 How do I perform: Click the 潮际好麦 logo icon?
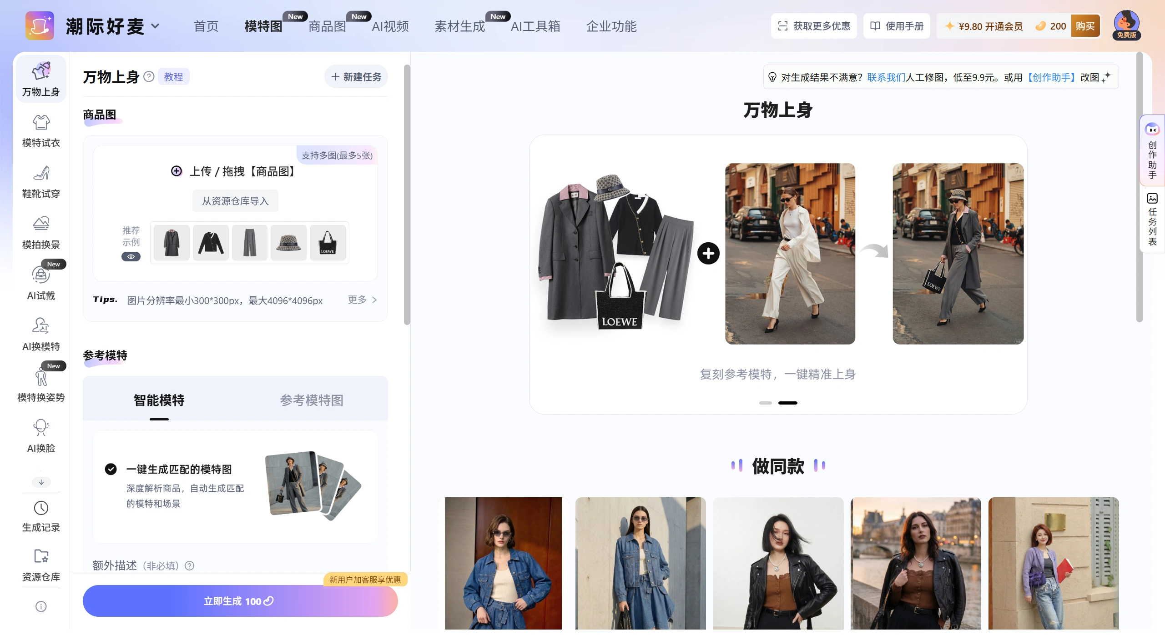pos(40,26)
